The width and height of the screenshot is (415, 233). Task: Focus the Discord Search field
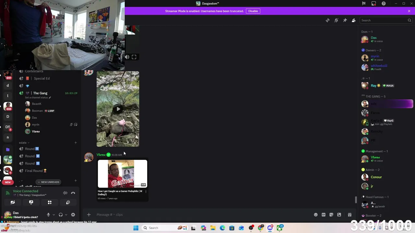coord(386,20)
